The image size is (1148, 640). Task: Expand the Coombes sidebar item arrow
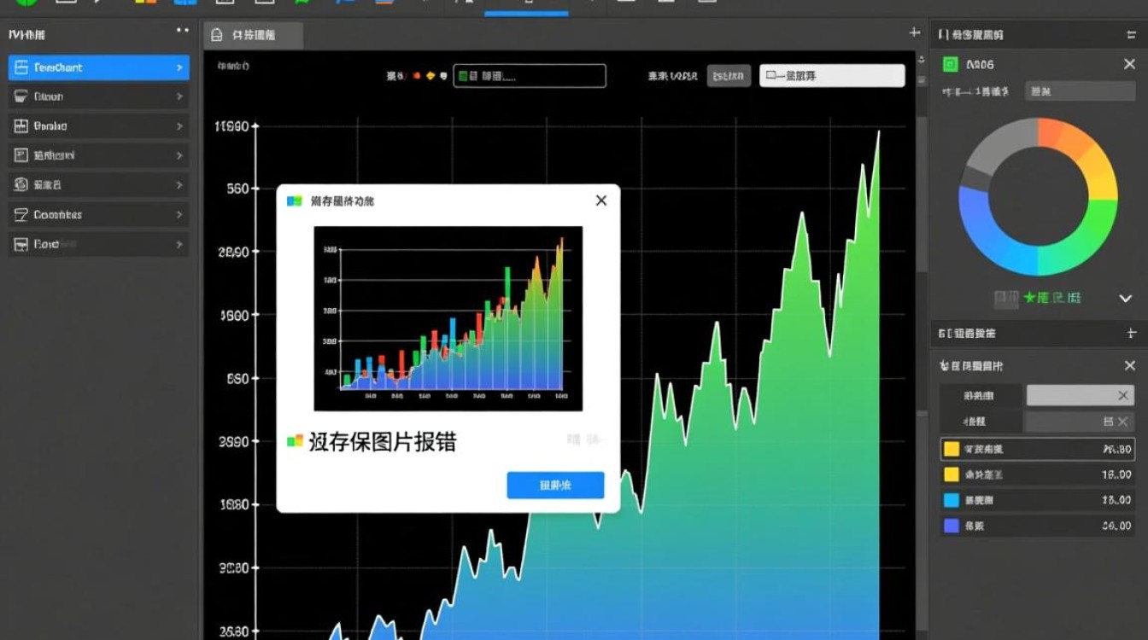pyautogui.click(x=179, y=215)
